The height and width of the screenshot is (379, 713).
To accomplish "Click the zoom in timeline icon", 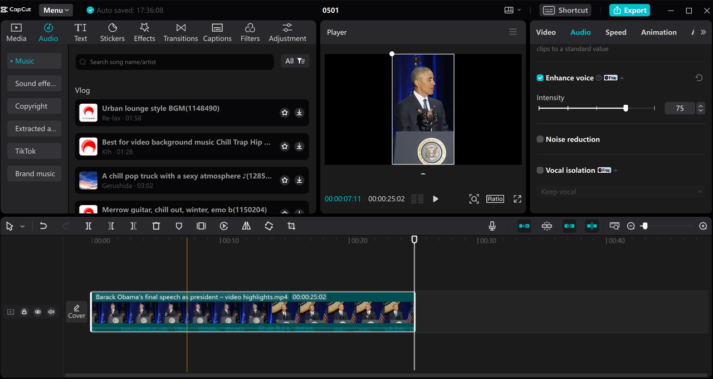I will 703,226.
